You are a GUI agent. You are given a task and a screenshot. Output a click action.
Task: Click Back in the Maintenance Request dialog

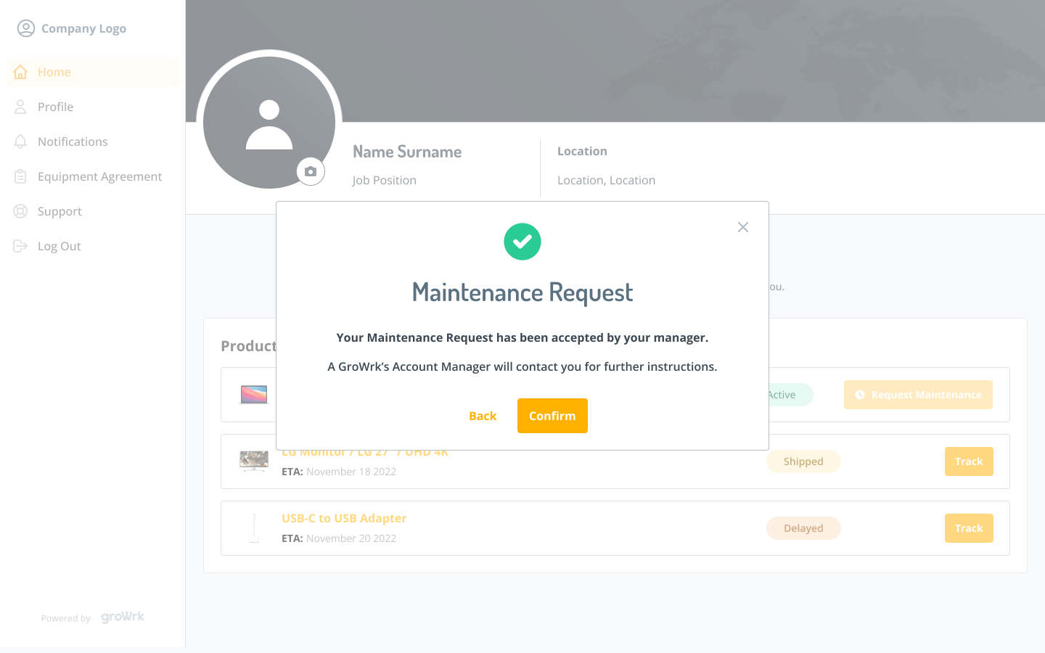coord(483,415)
